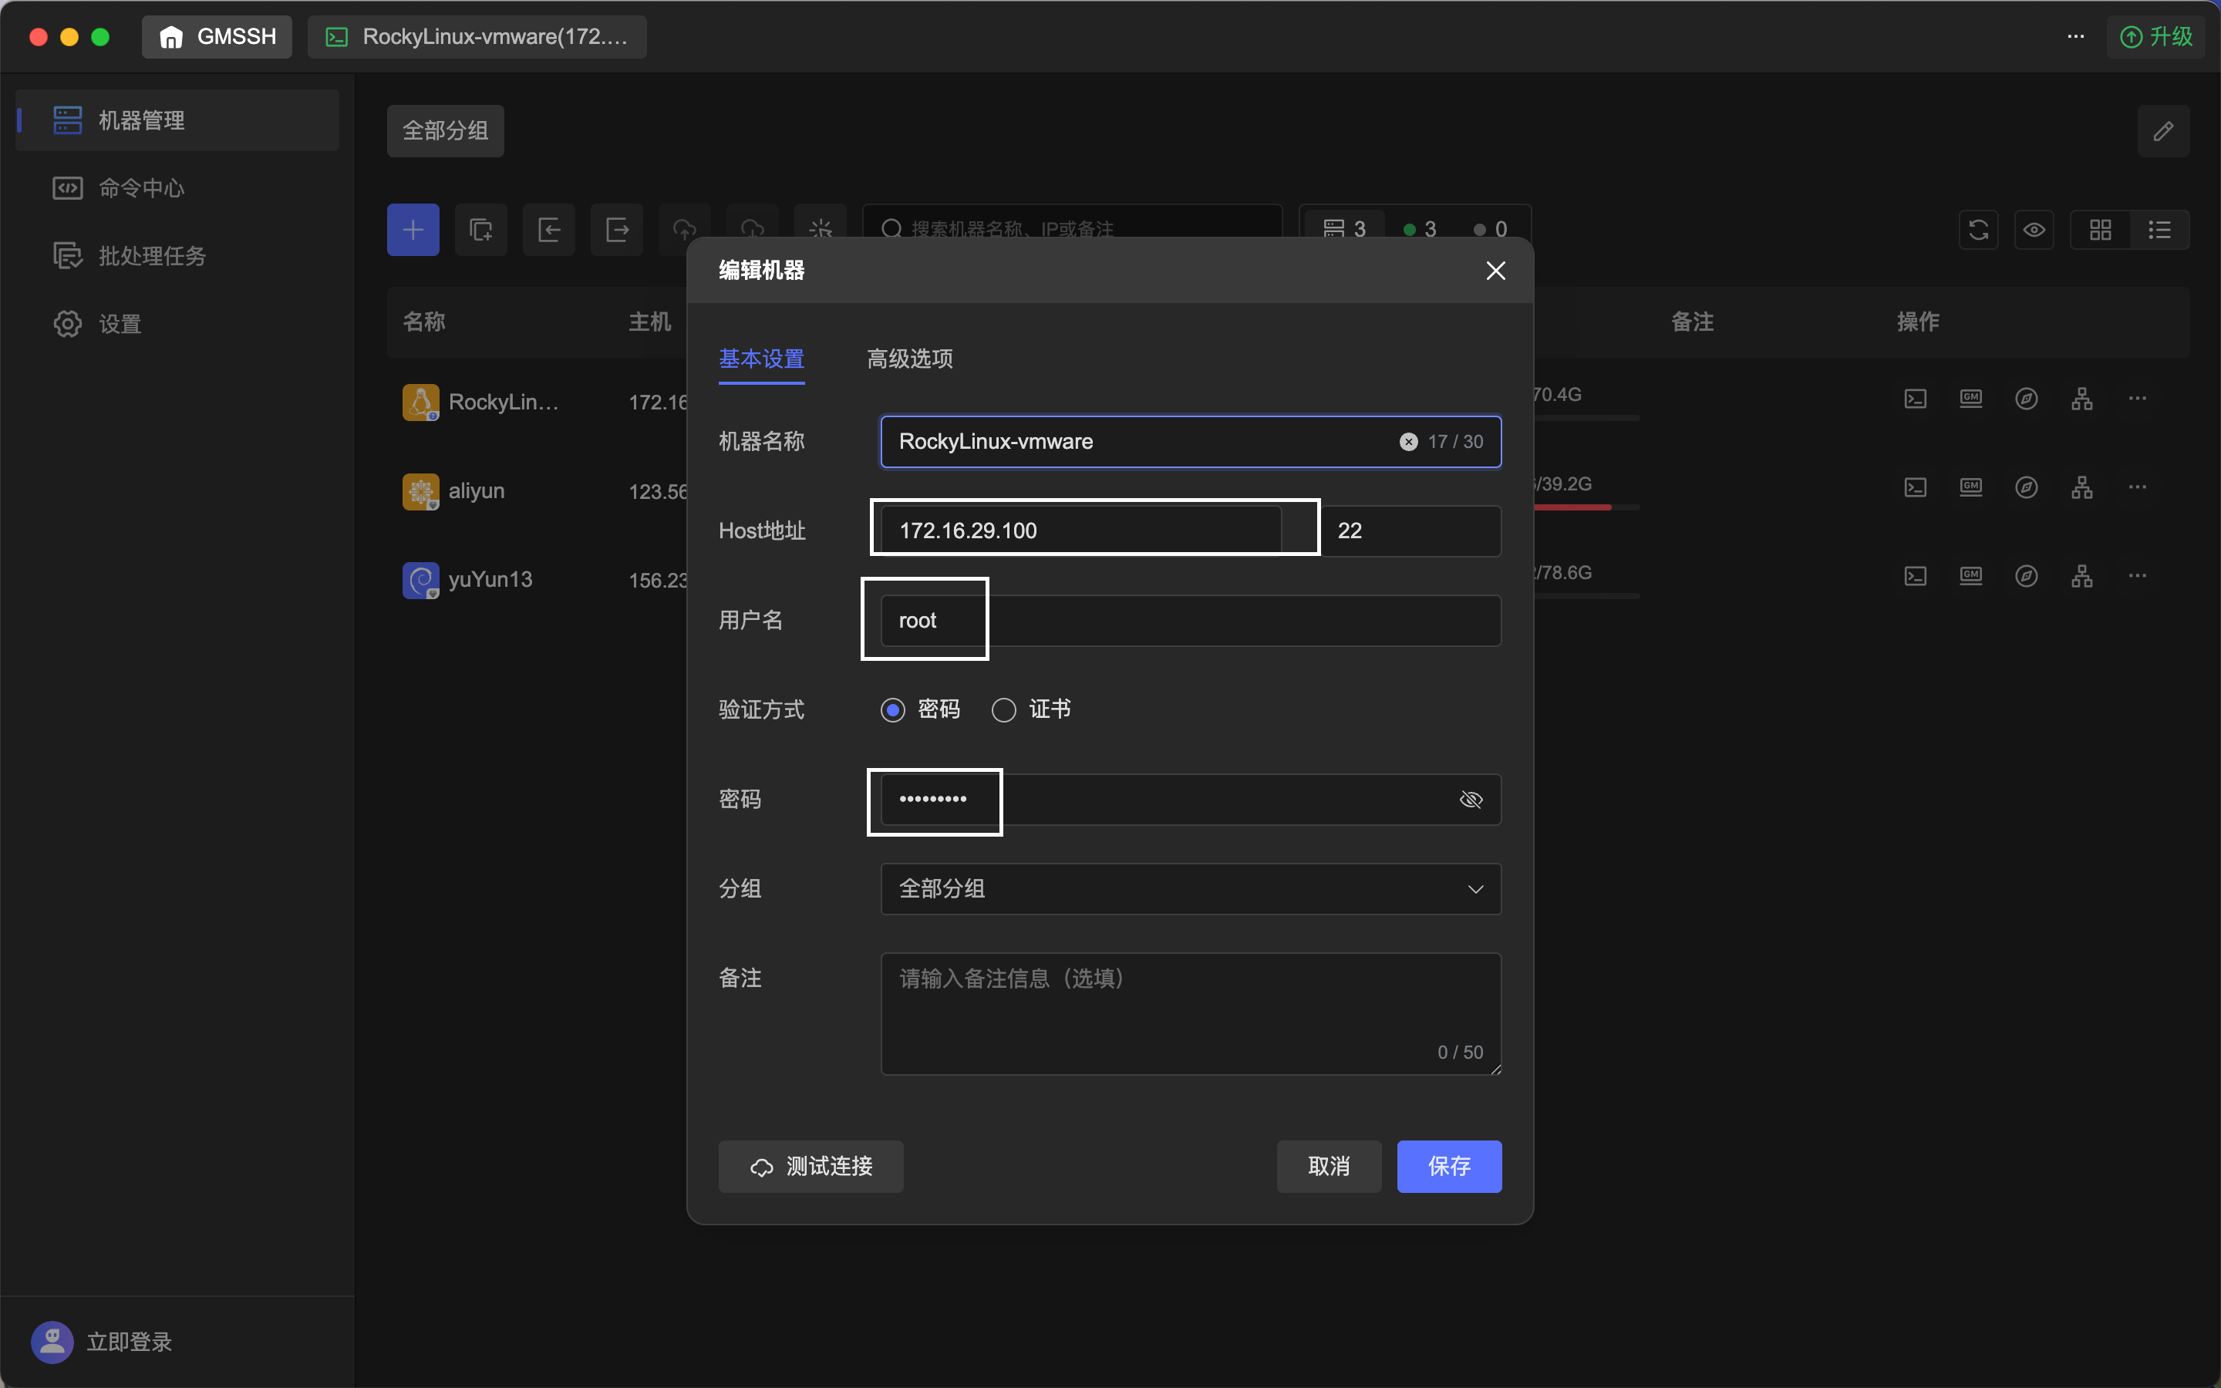The height and width of the screenshot is (1388, 2221).
Task: Open three-dot menu in title bar
Action: [x=2076, y=37]
